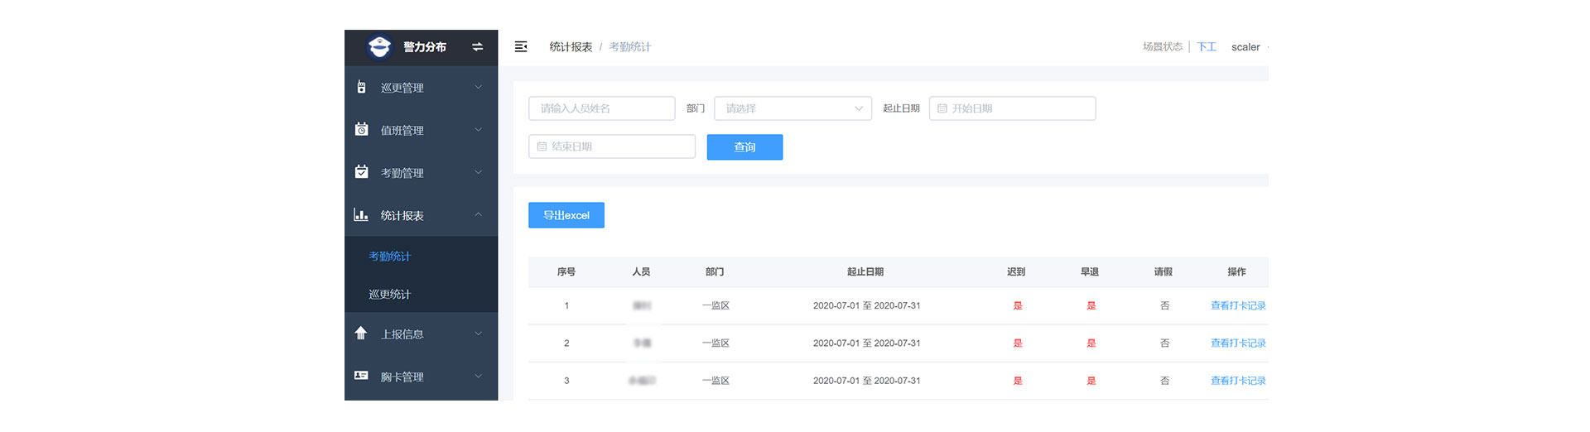Click the swap arrows icon beside 警力分布
Viewport: 1590px width, 432px height.
477,47
